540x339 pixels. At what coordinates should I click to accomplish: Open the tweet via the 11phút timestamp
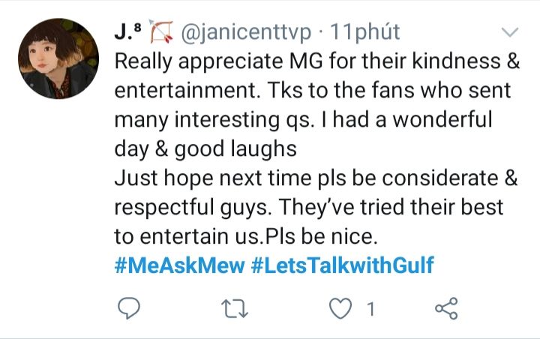[x=365, y=31]
